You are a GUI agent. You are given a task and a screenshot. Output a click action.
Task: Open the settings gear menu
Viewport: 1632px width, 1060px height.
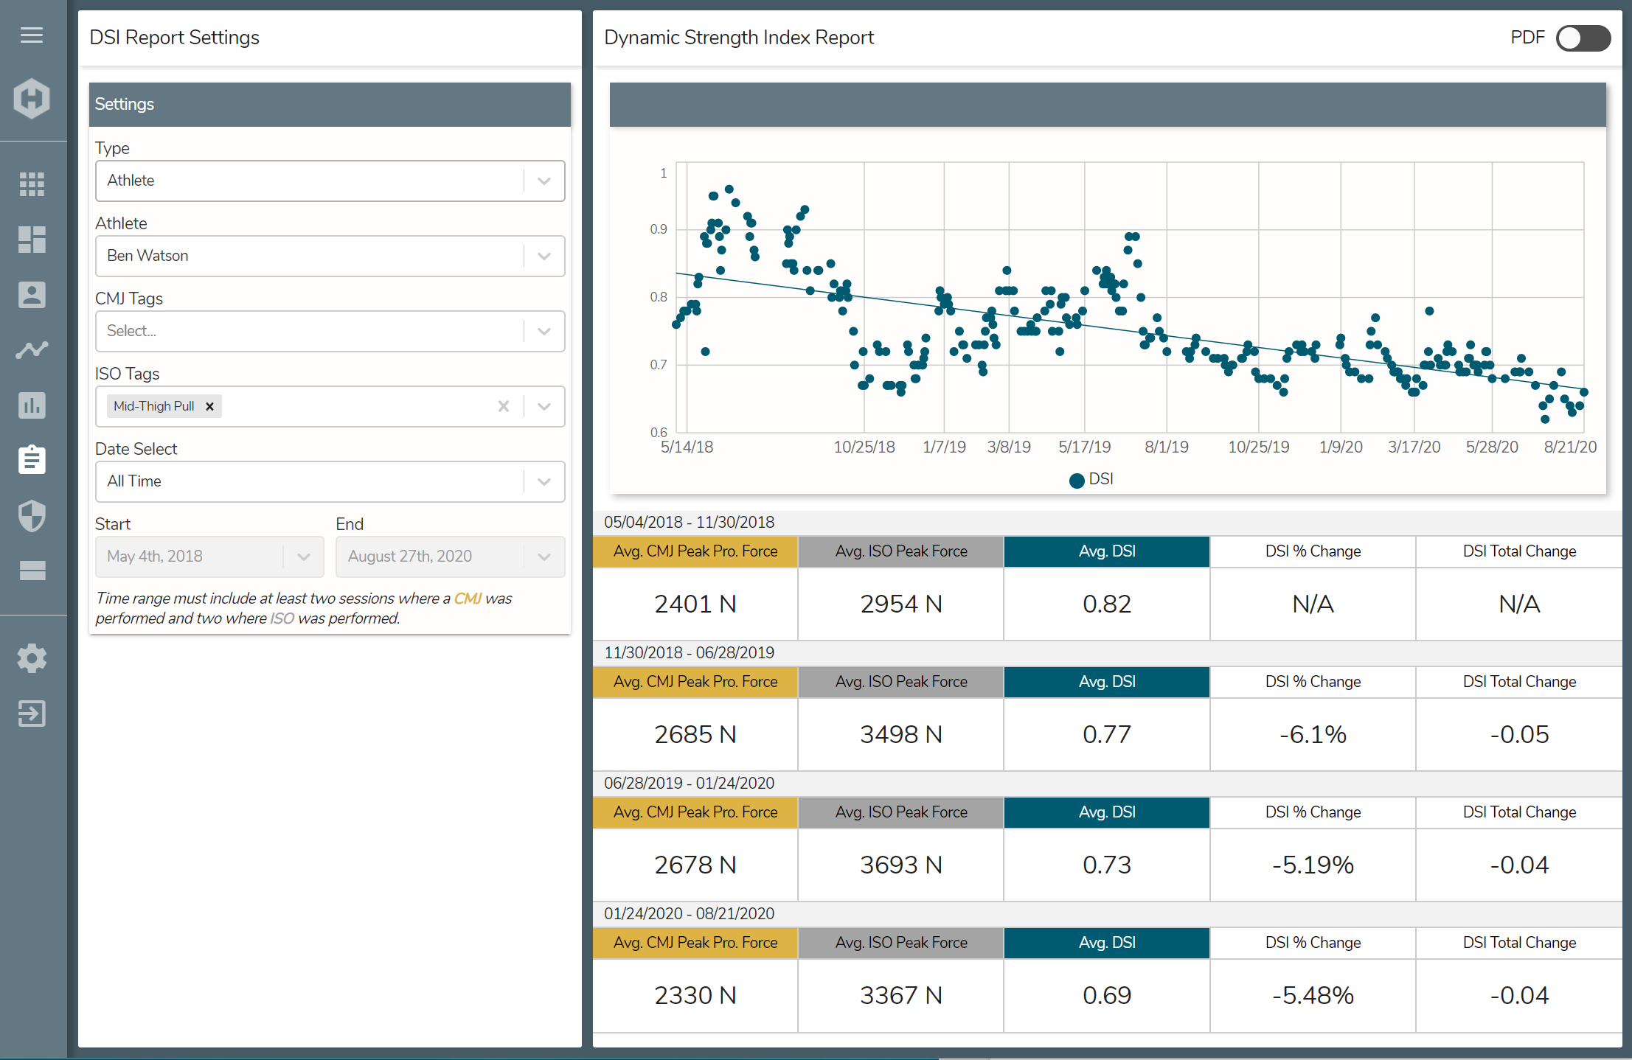[32, 658]
